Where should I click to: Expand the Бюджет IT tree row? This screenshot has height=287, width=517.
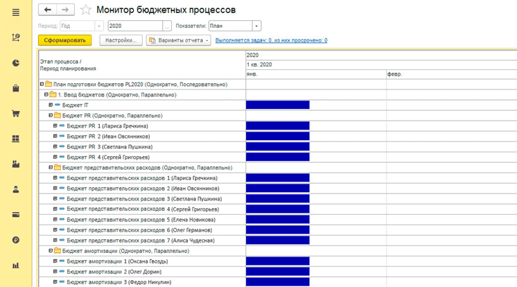tap(51, 105)
